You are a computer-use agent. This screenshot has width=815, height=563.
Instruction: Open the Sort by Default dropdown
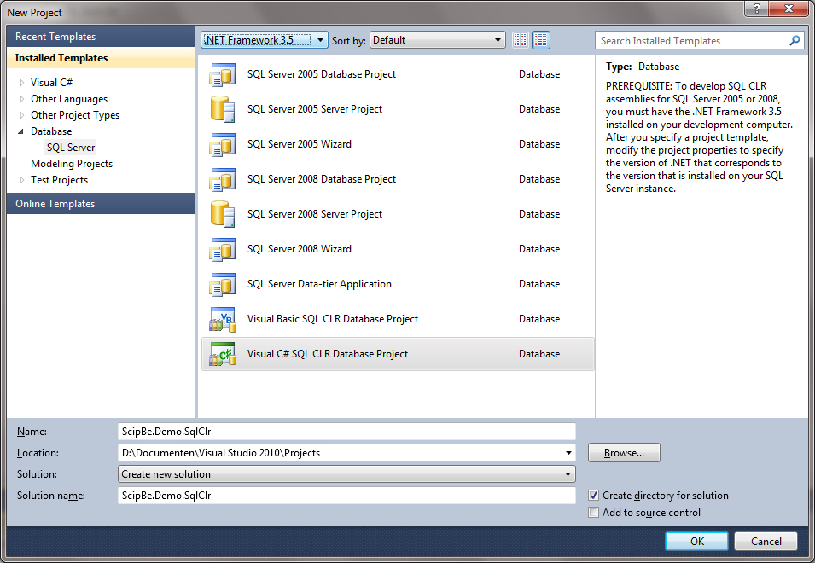pyautogui.click(x=438, y=40)
